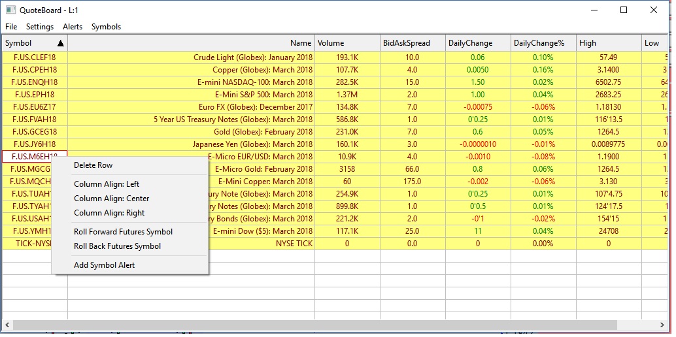Click name cell E-Mini S&P 500: March 2018
Viewport: 676px width, 337px height.
[x=192, y=95]
